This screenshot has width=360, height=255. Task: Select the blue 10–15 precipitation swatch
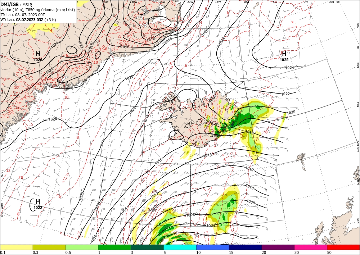[213, 247]
